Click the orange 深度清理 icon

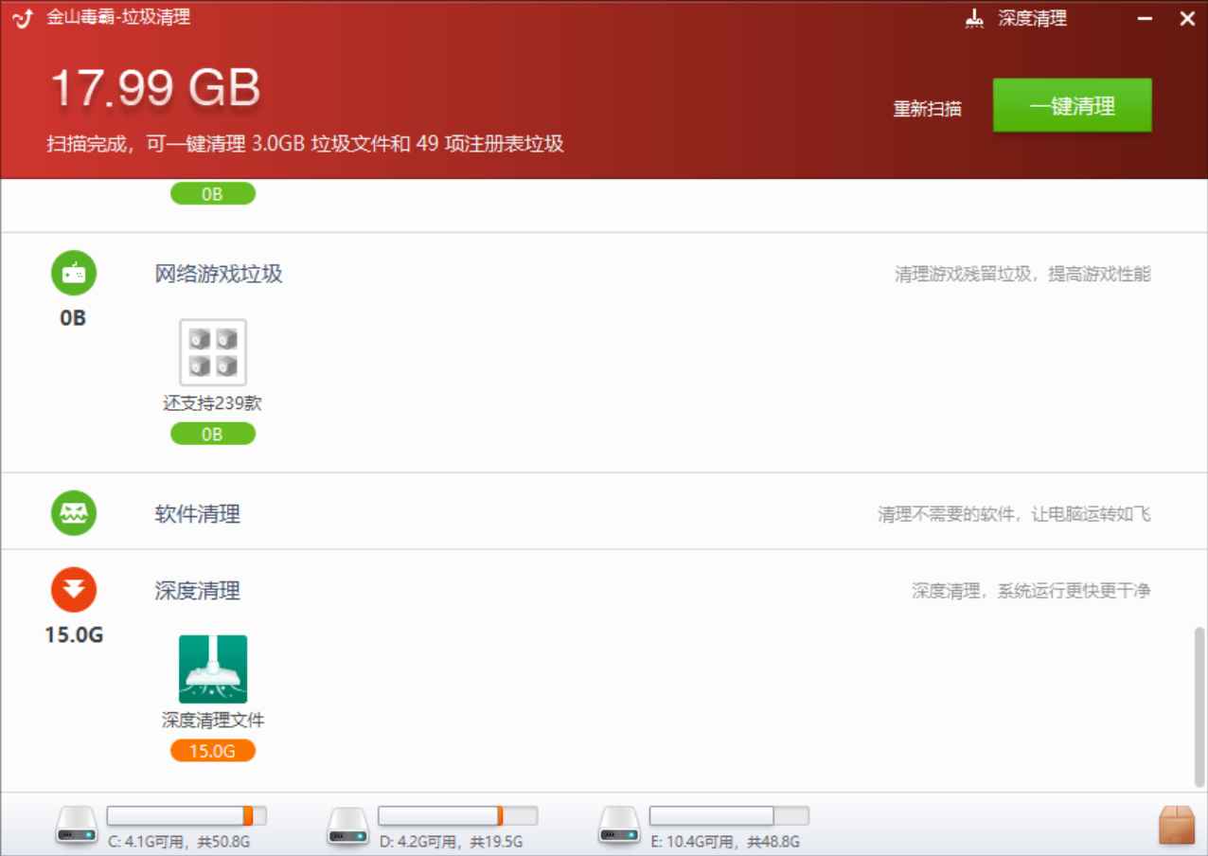point(73,588)
